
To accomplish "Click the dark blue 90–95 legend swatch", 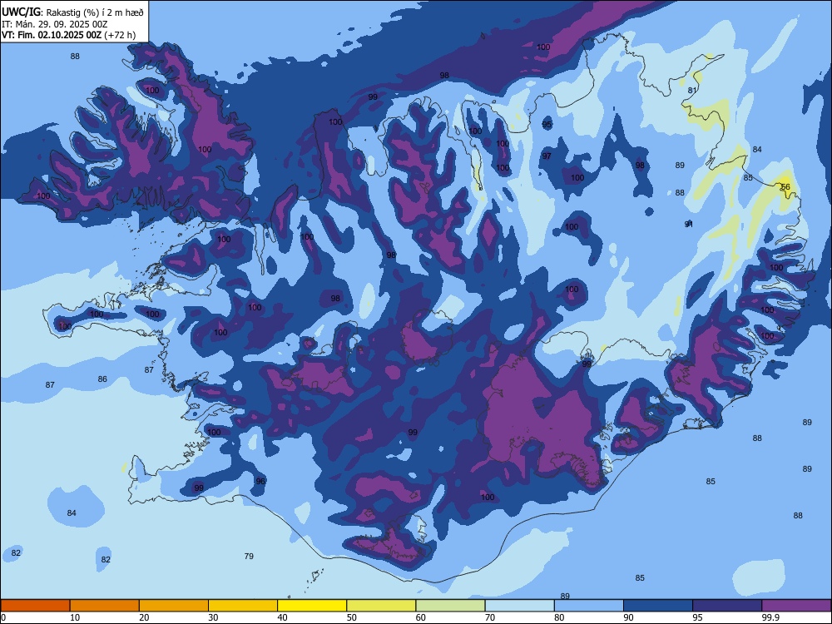I will (658, 606).
